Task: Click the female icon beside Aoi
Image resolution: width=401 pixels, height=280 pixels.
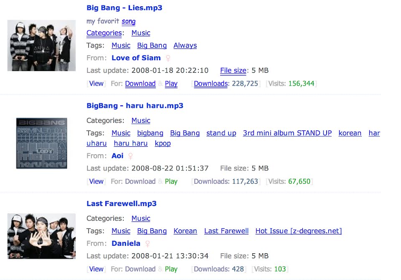Action: [130, 156]
